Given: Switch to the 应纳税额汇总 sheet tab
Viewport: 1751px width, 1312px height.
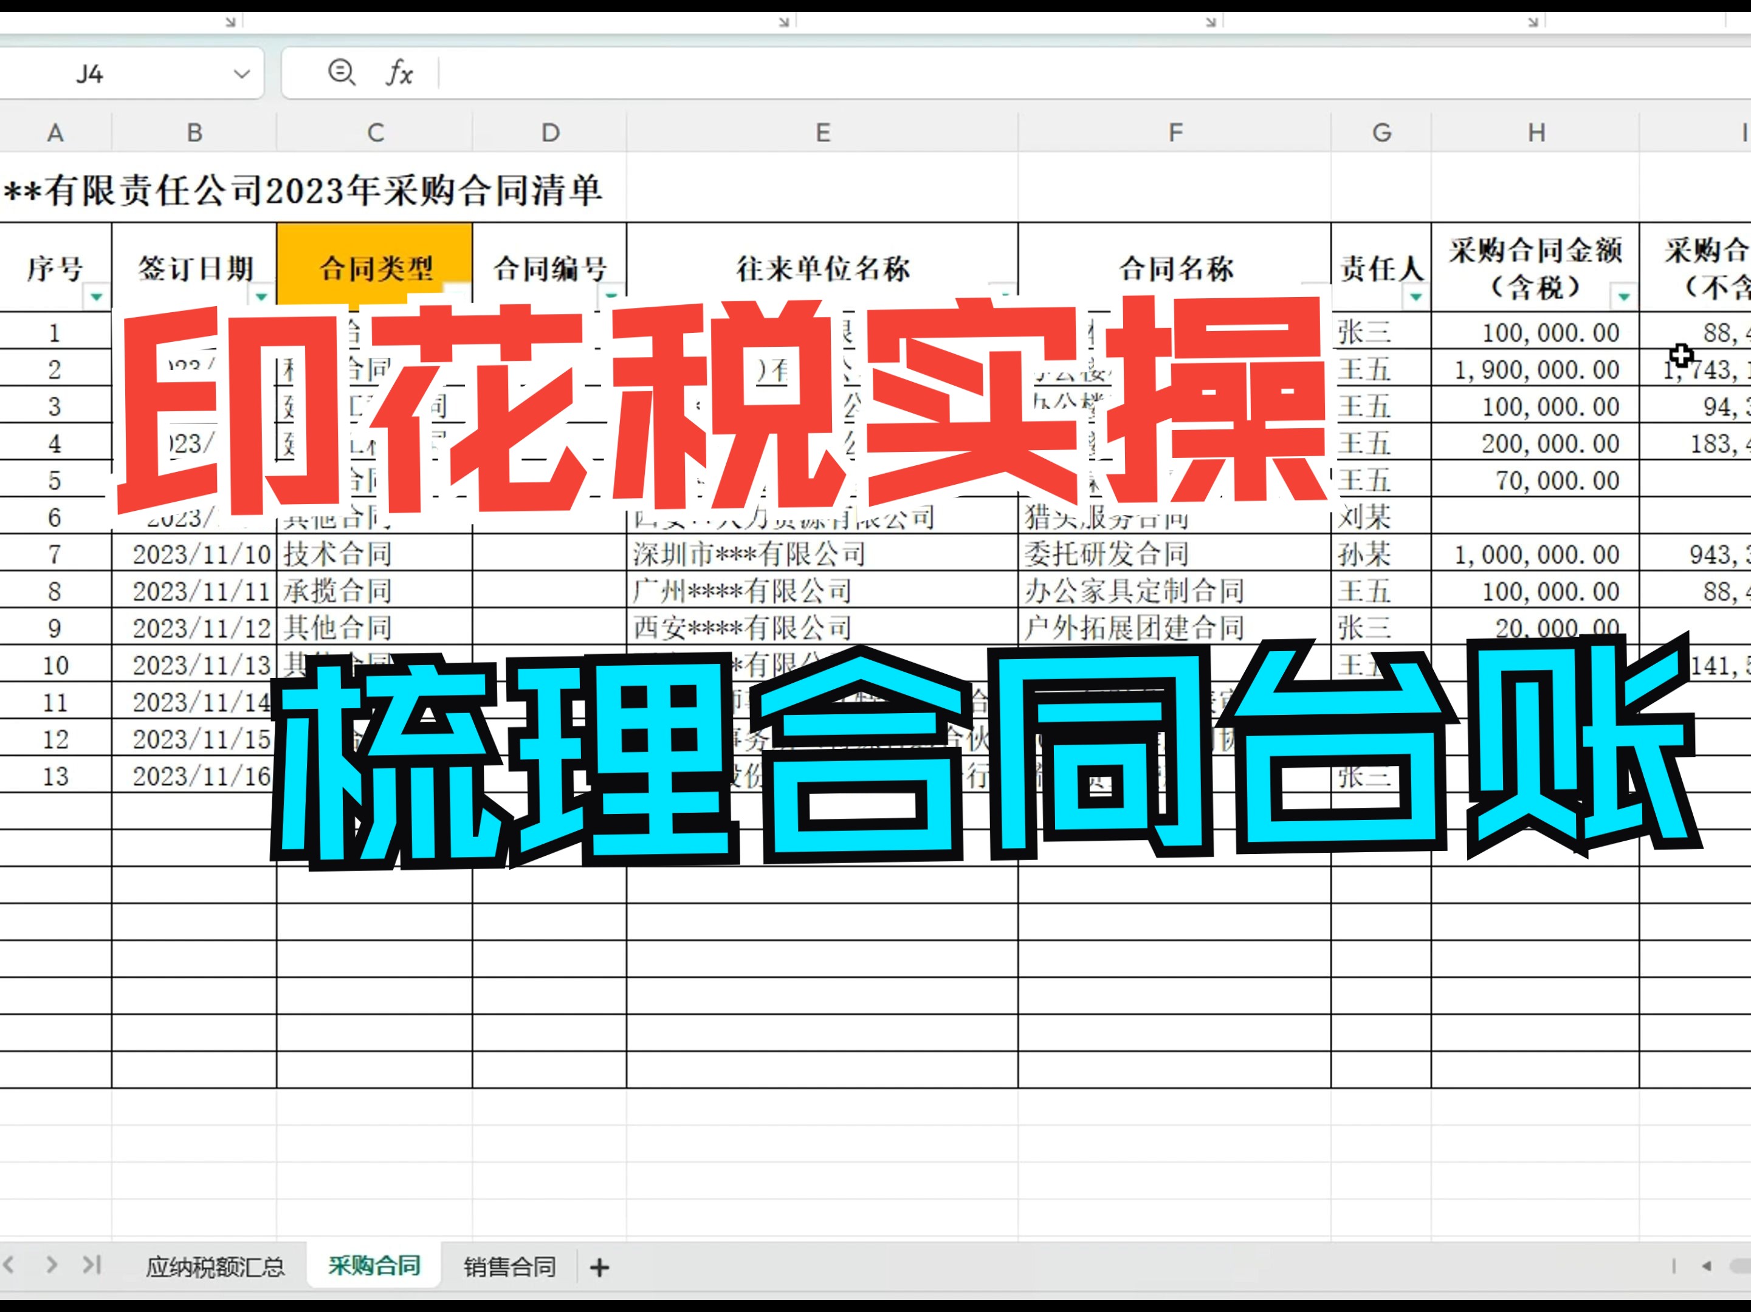Looking at the screenshot, I should (x=215, y=1266).
